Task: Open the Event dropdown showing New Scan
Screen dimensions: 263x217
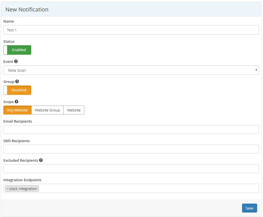Action: [x=131, y=70]
